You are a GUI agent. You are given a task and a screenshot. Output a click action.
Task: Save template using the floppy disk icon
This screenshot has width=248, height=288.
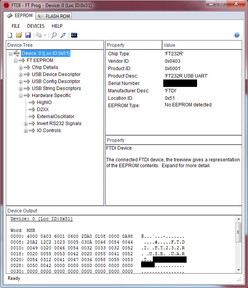coord(28,35)
